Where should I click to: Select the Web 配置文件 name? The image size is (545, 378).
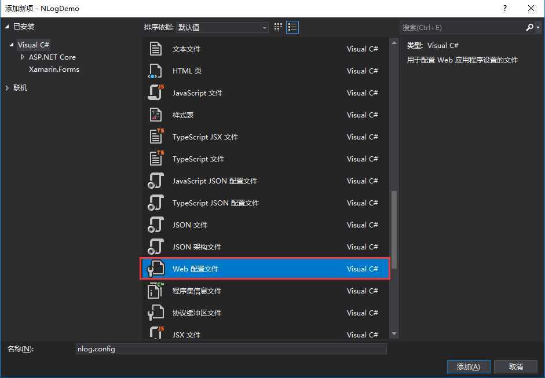point(195,269)
